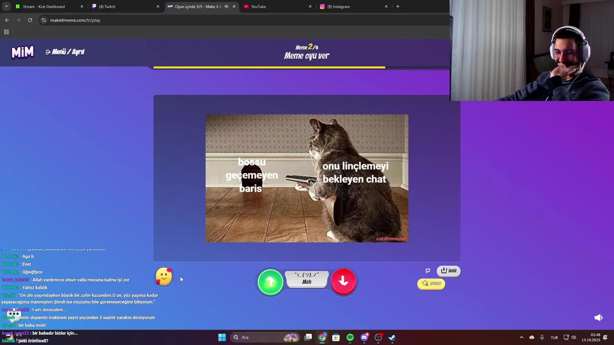Close the Instagram tab
614x345 pixels.
tap(386, 7)
